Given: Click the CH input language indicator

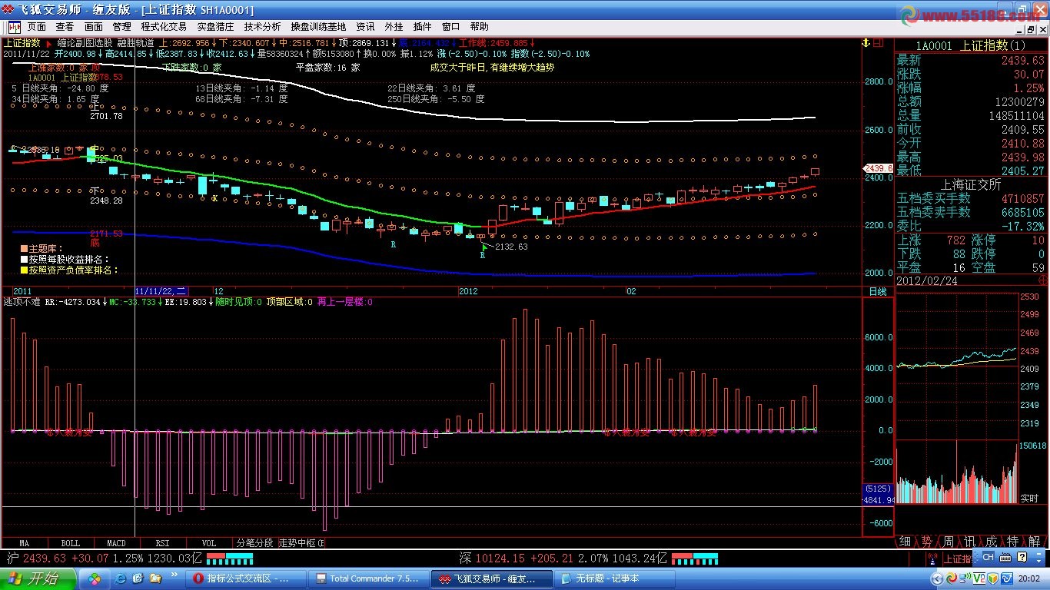Looking at the screenshot, I should point(987,557).
